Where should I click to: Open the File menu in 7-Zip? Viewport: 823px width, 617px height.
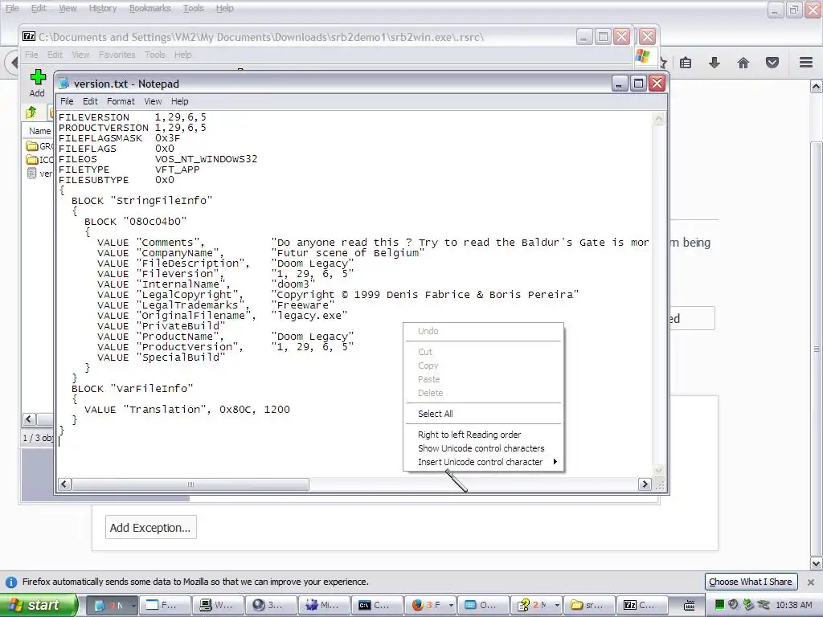(31, 55)
